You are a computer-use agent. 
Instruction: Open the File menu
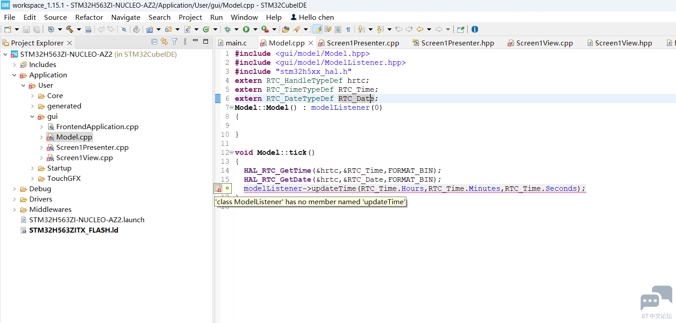9,17
